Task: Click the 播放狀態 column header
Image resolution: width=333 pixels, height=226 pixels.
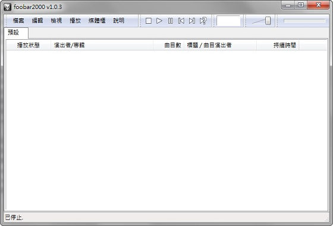Action: [x=29, y=45]
